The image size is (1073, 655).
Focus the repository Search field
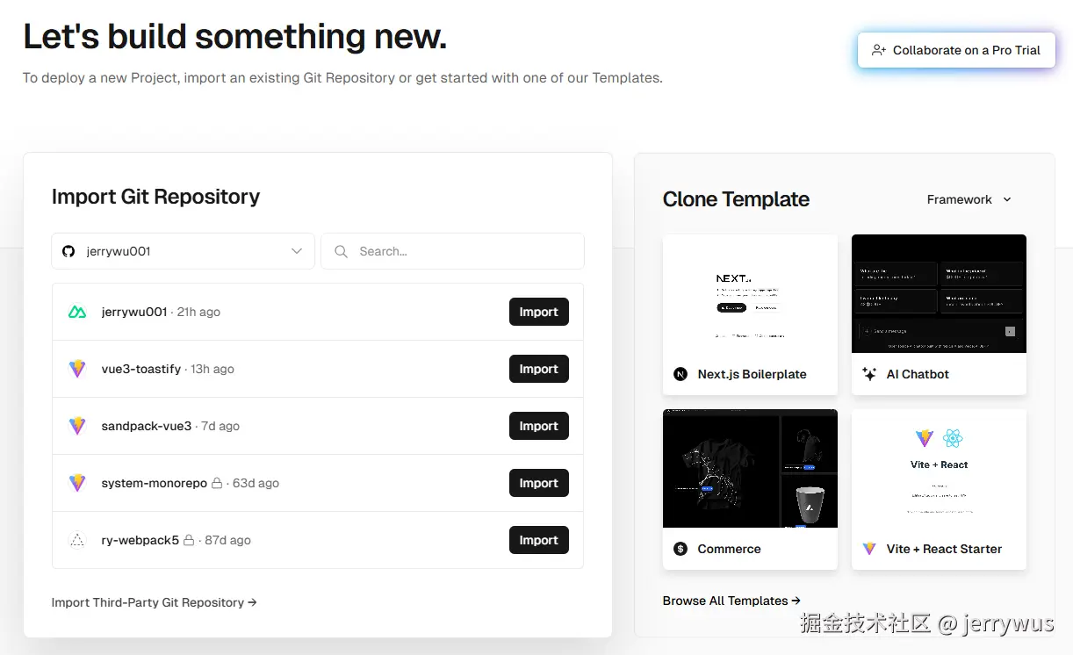[452, 251]
